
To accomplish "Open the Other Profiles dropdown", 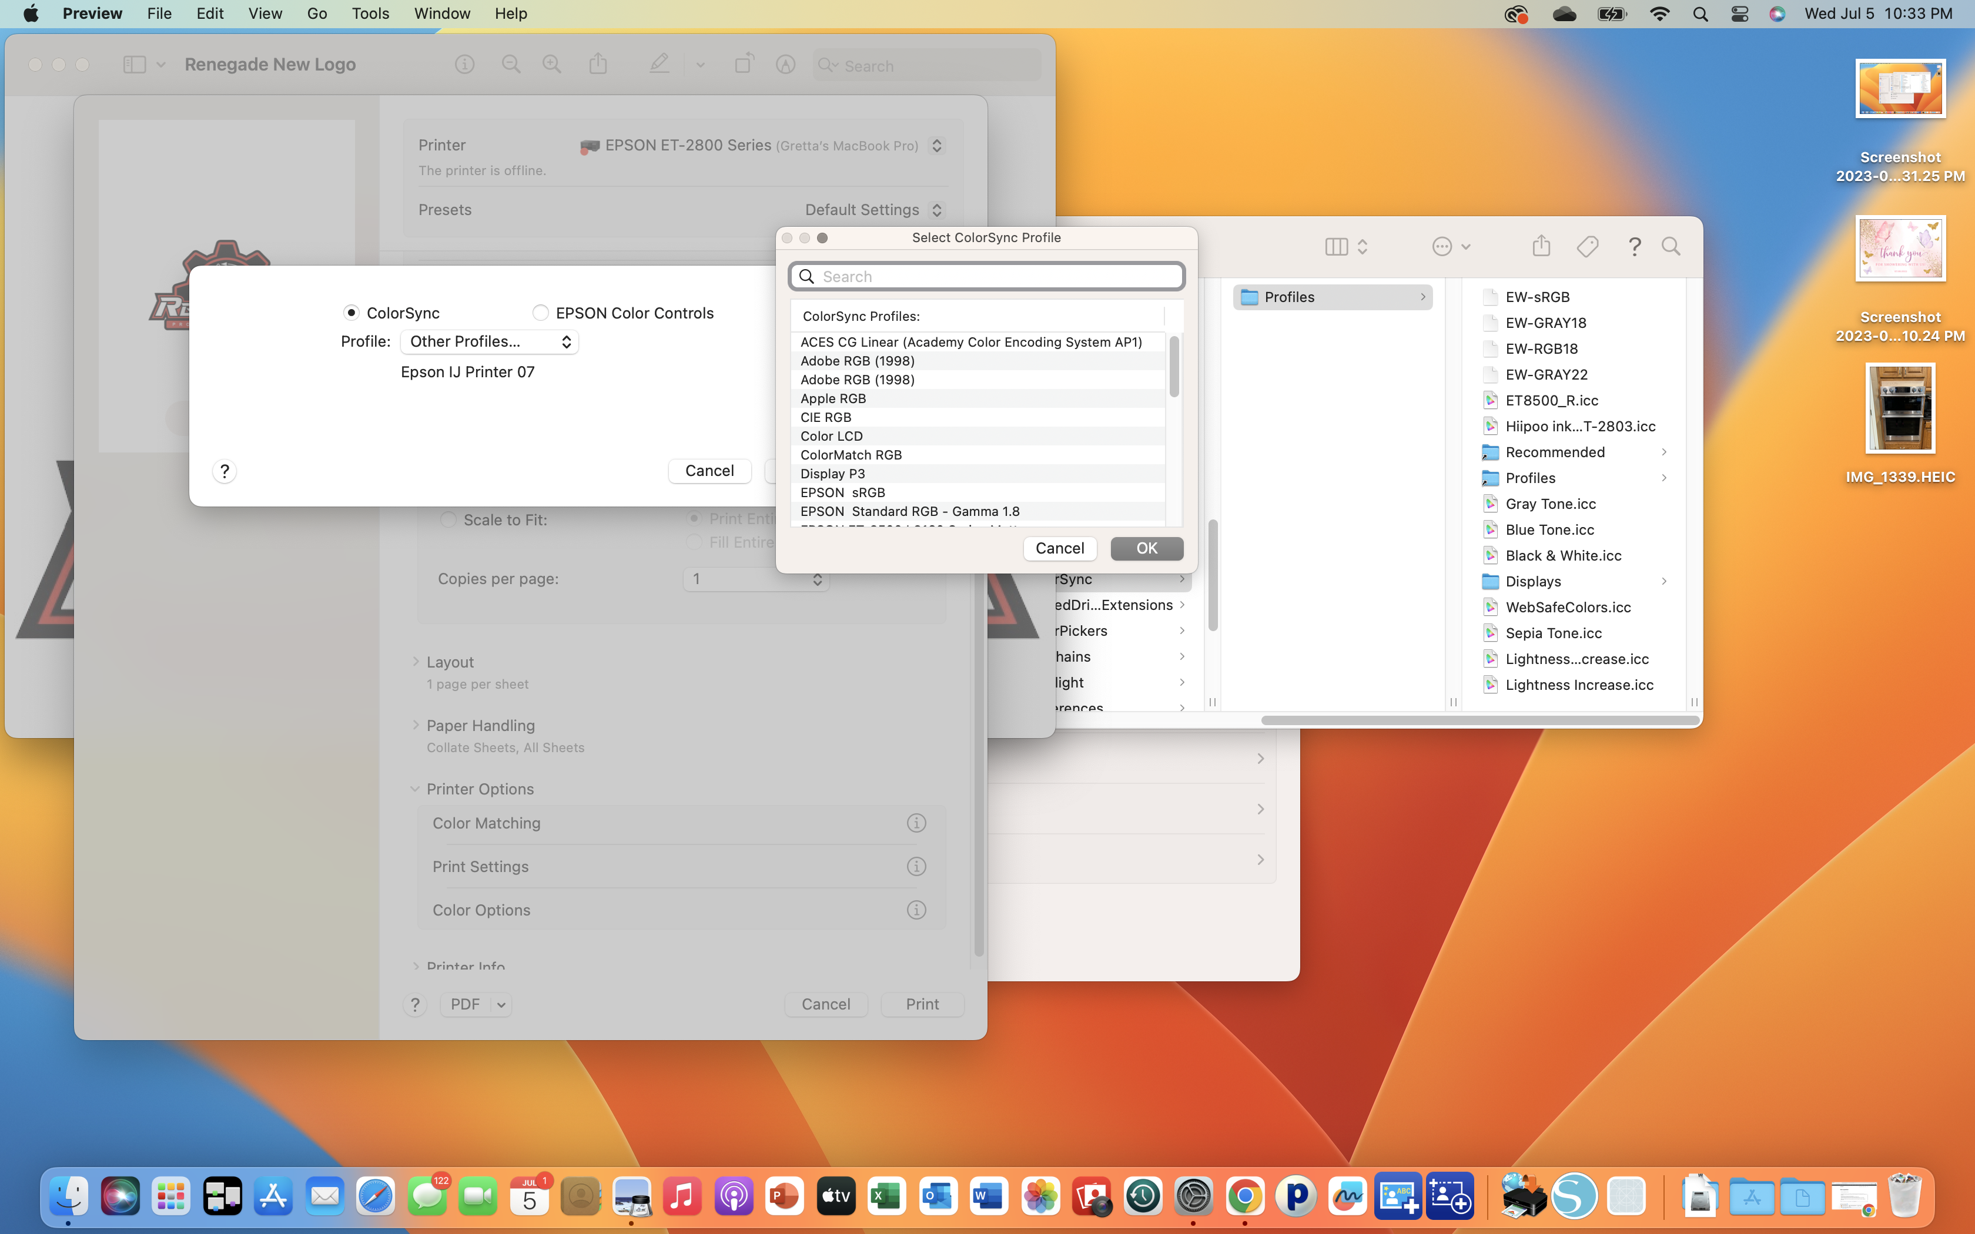I will tap(490, 341).
